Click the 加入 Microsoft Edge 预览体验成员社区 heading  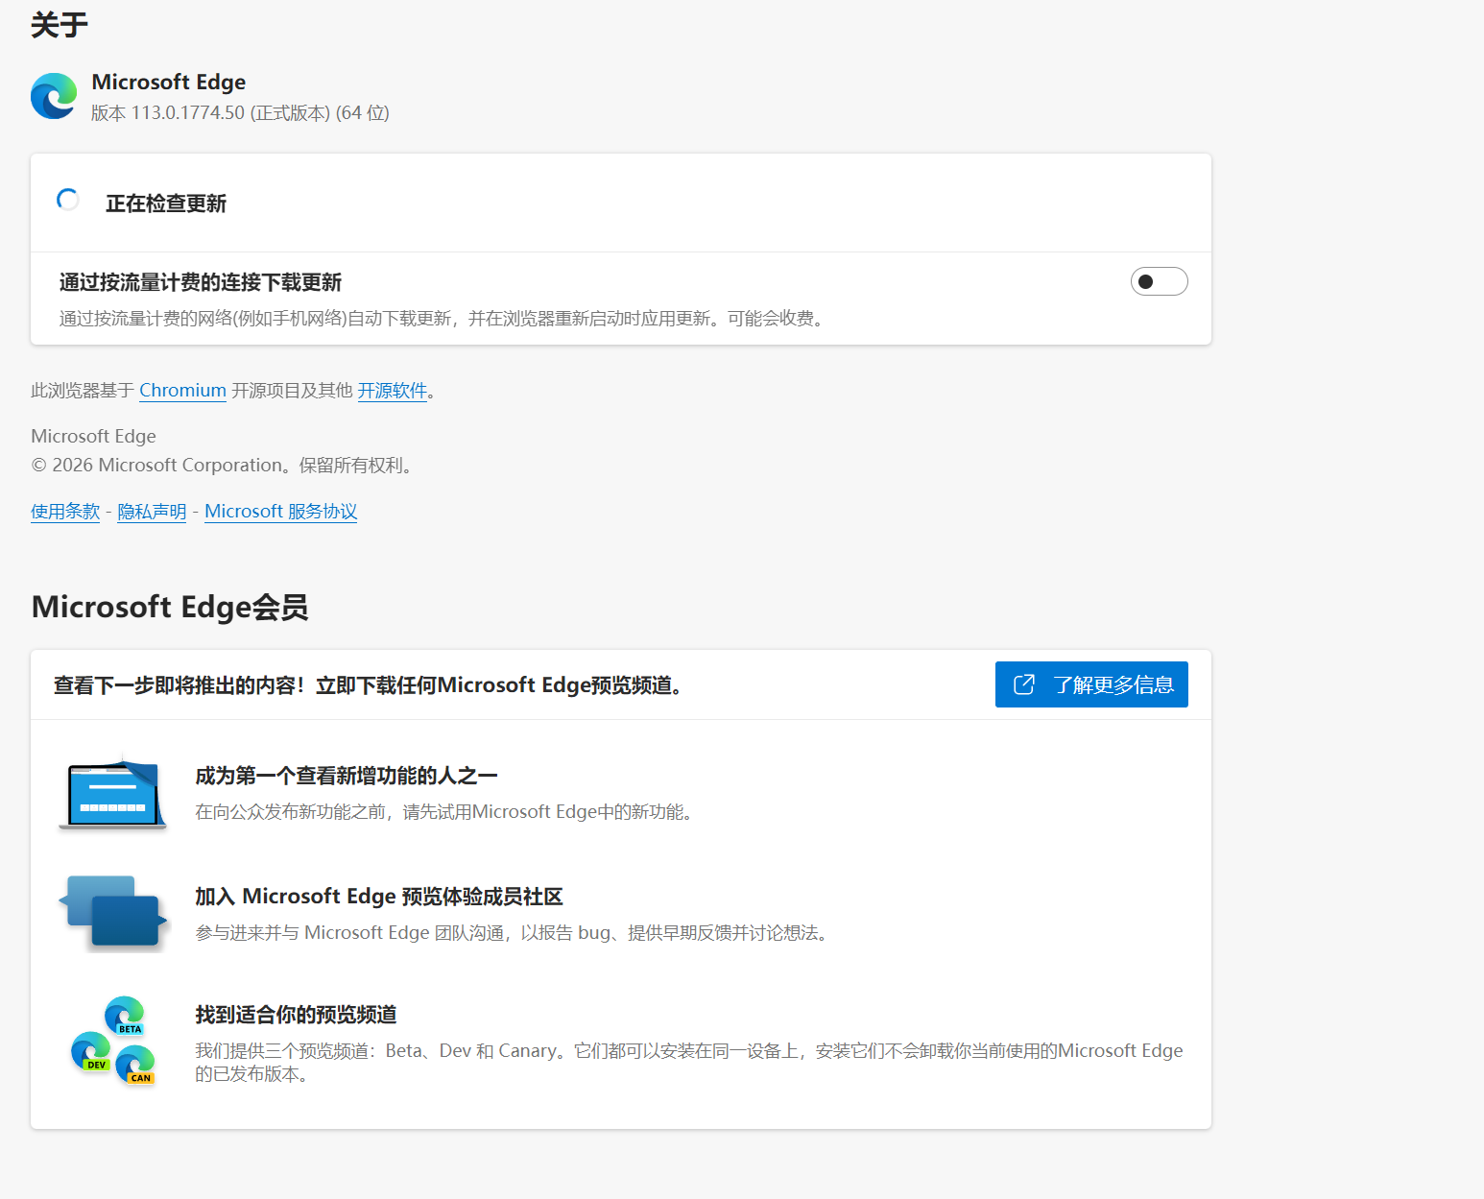click(378, 896)
